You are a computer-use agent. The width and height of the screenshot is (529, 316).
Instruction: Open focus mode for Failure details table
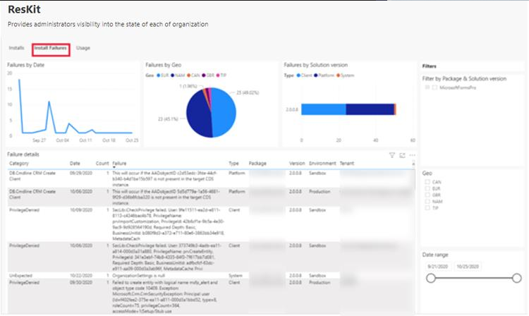click(402, 154)
